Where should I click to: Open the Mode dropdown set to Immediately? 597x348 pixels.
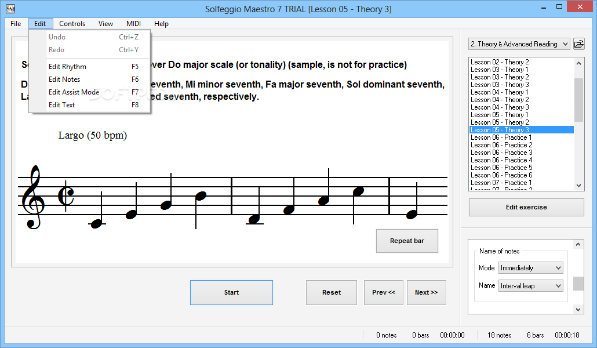coord(530,268)
